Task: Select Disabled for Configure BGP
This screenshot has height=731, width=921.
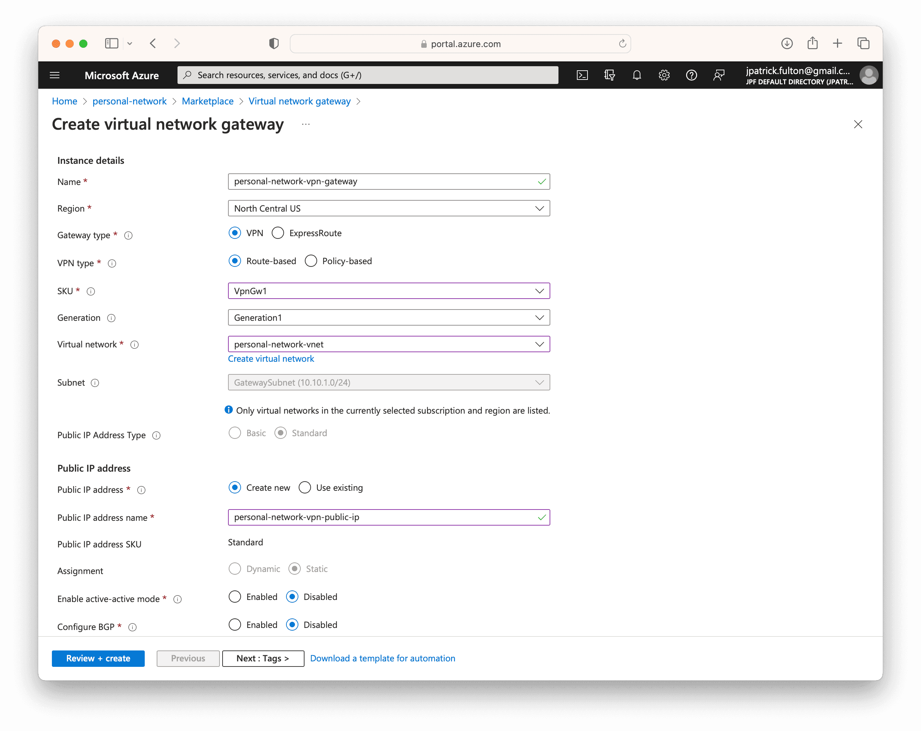Action: pos(292,625)
